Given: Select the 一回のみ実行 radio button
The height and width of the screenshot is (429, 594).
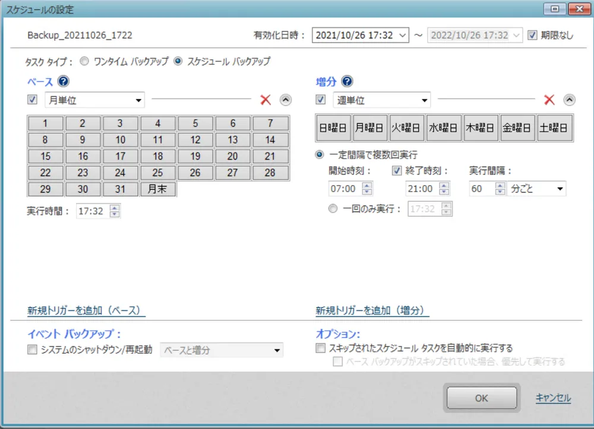Looking at the screenshot, I should [333, 208].
